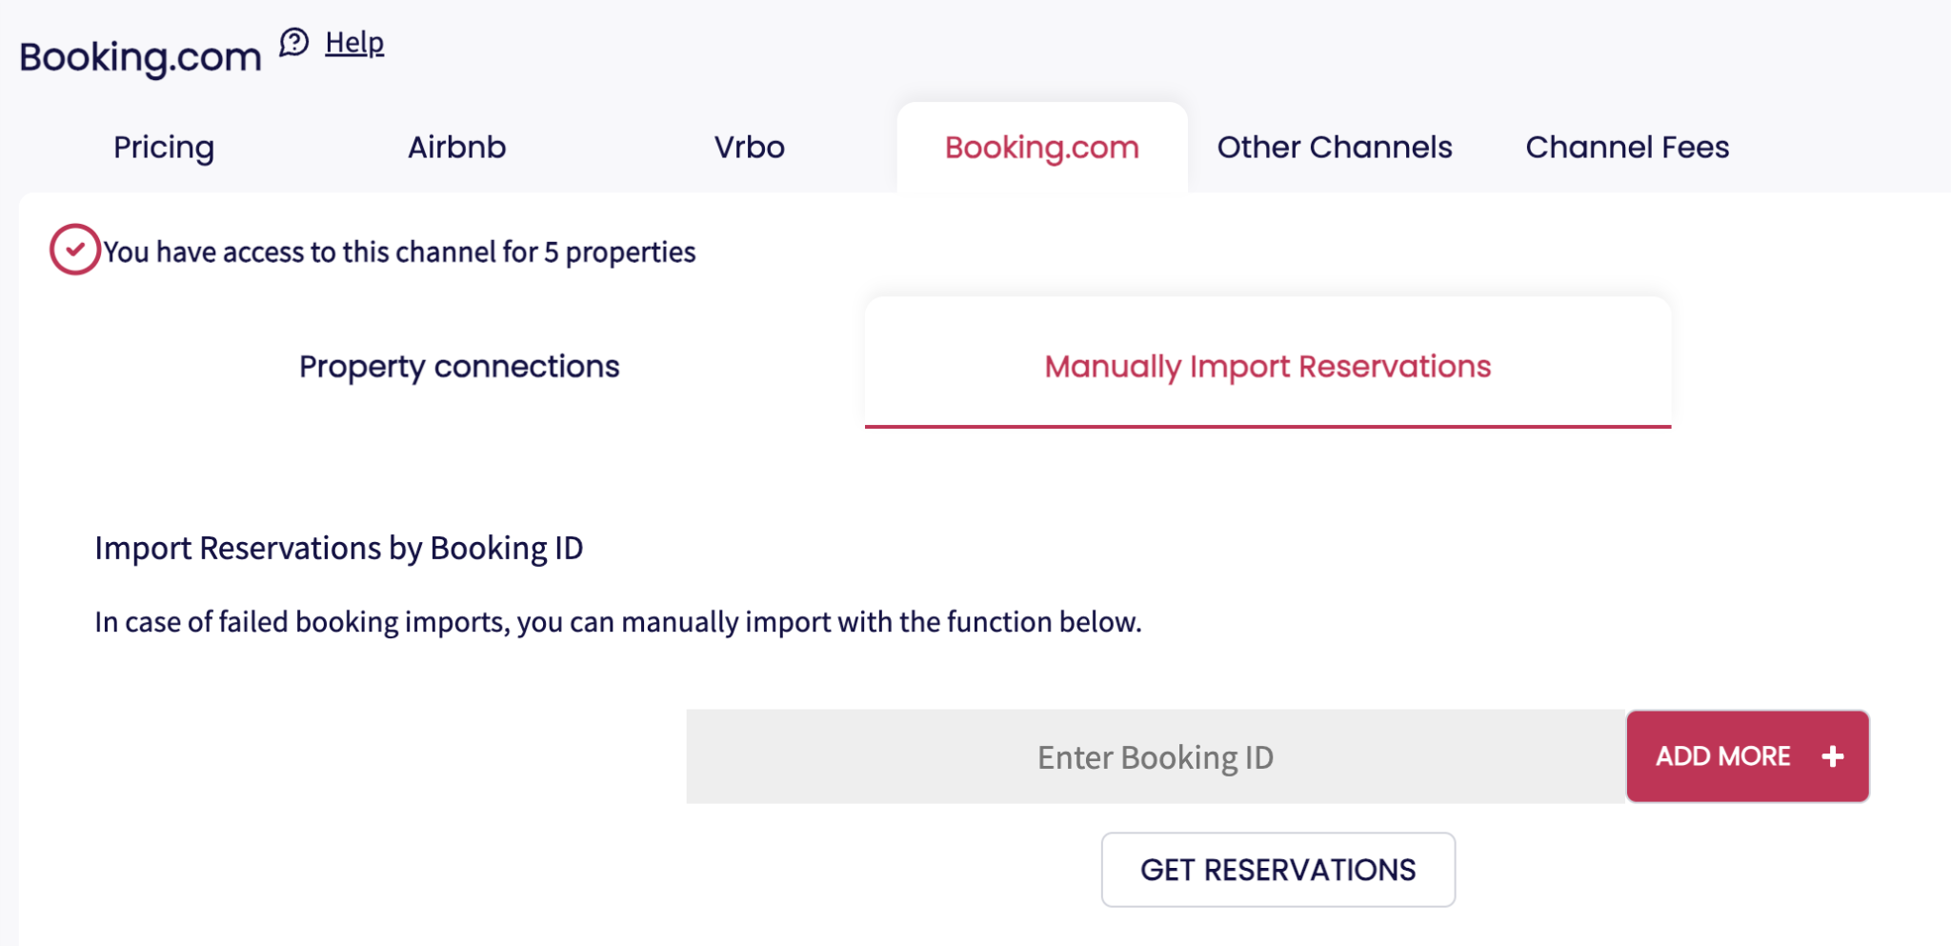Click the GET RESERVATIONS button
This screenshot has width=1951, height=946.
[x=1277, y=870]
